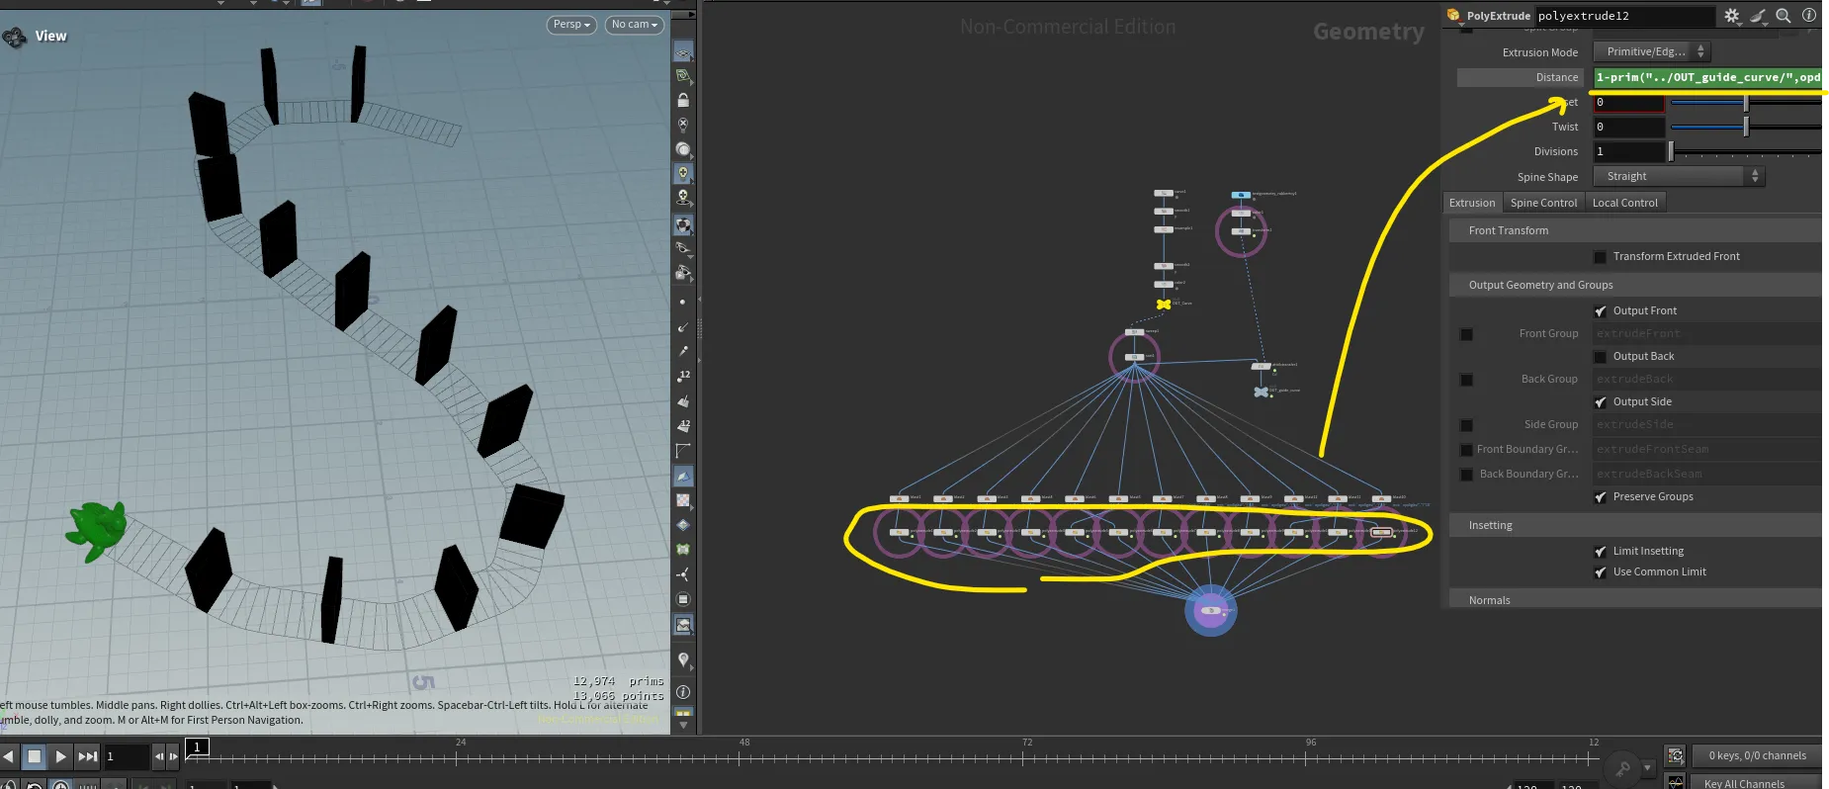Viewport: 1829px width, 789px height.
Task: Collapse the Insetting section header
Action: coord(1635,525)
